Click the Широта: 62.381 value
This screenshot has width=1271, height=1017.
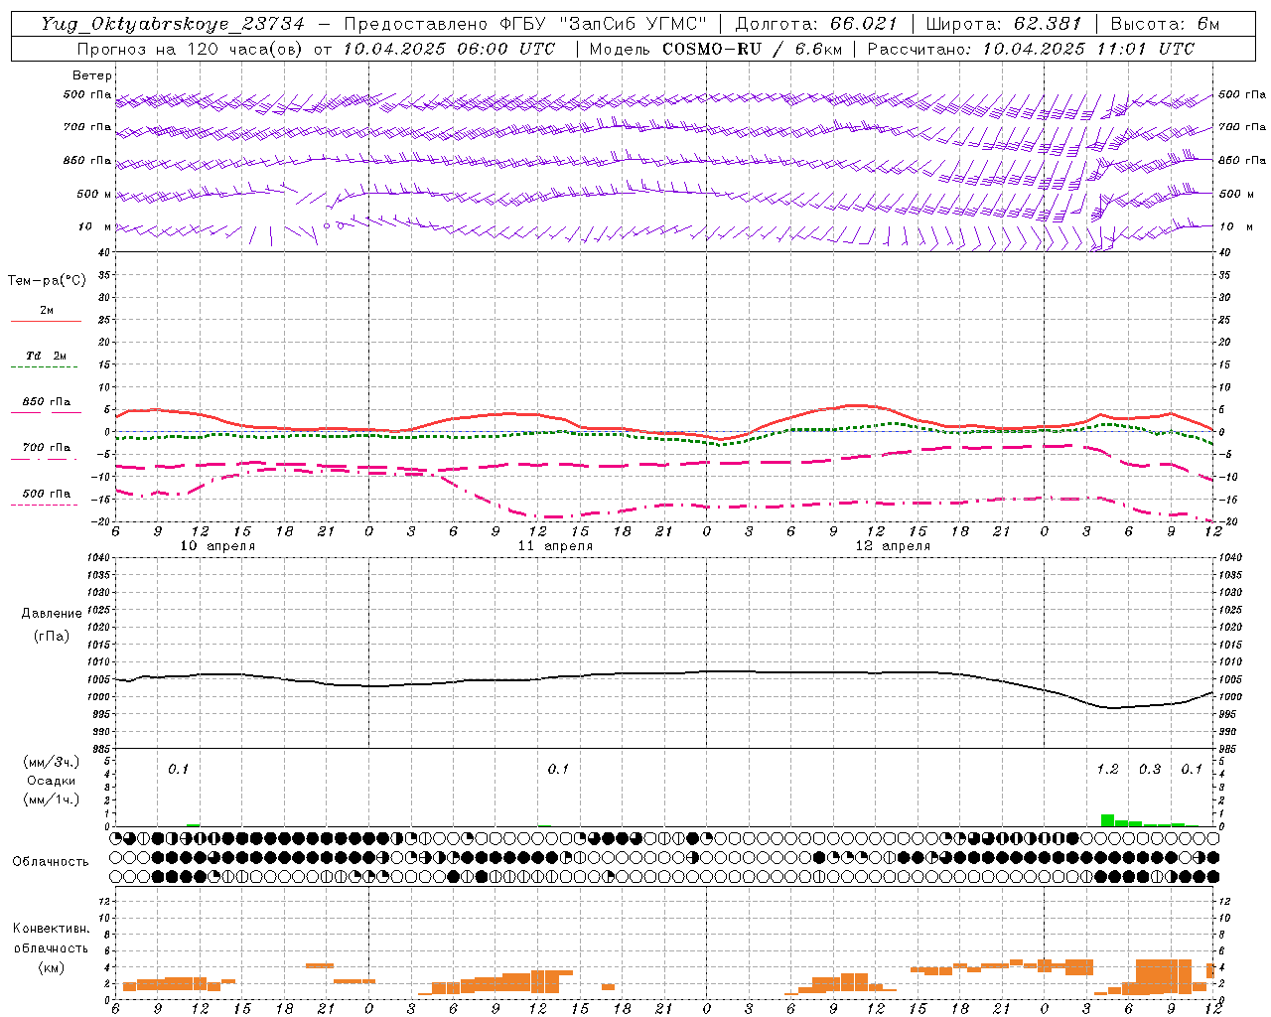pos(1004,24)
